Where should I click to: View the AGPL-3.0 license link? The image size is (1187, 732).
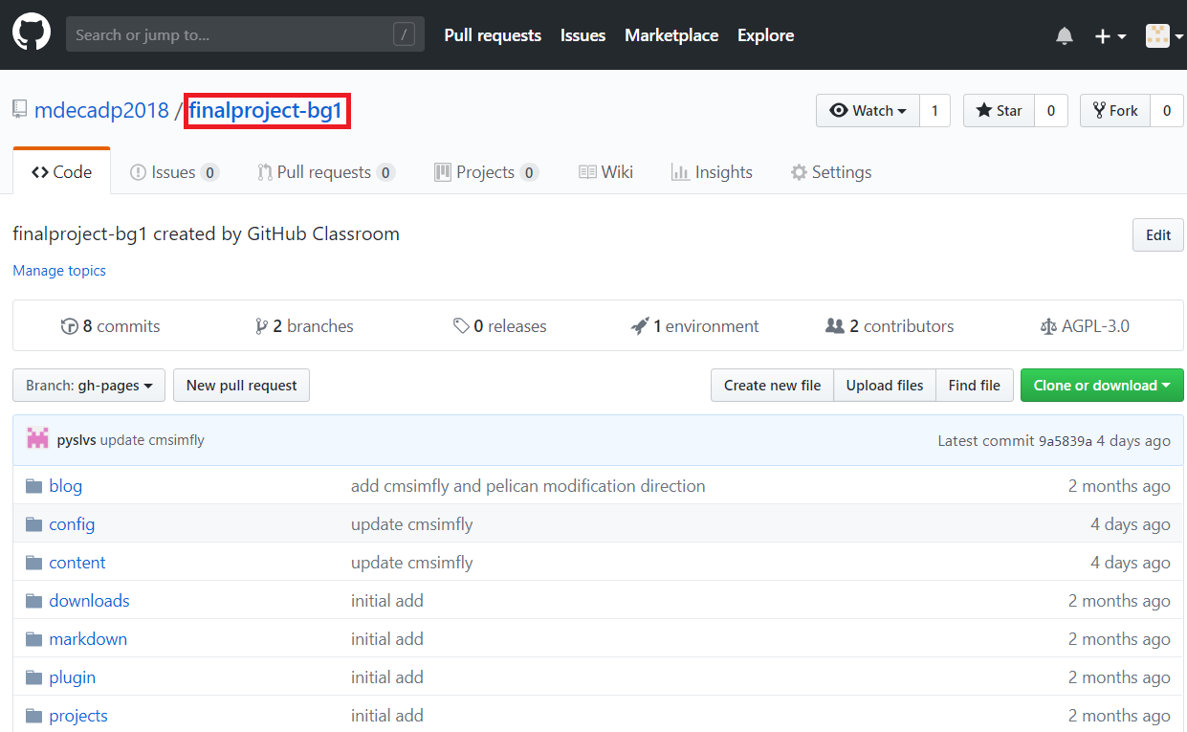(1084, 326)
